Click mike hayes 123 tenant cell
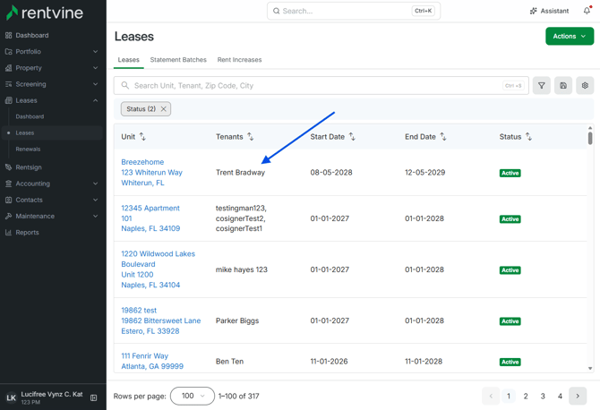 (242, 269)
